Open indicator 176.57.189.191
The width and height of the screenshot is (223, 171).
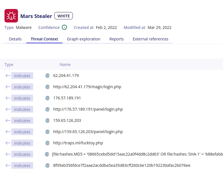(x=67, y=98)
